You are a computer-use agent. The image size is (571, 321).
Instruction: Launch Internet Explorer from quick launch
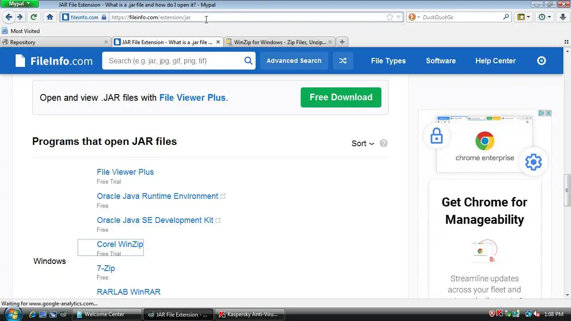tap(32, 314)
